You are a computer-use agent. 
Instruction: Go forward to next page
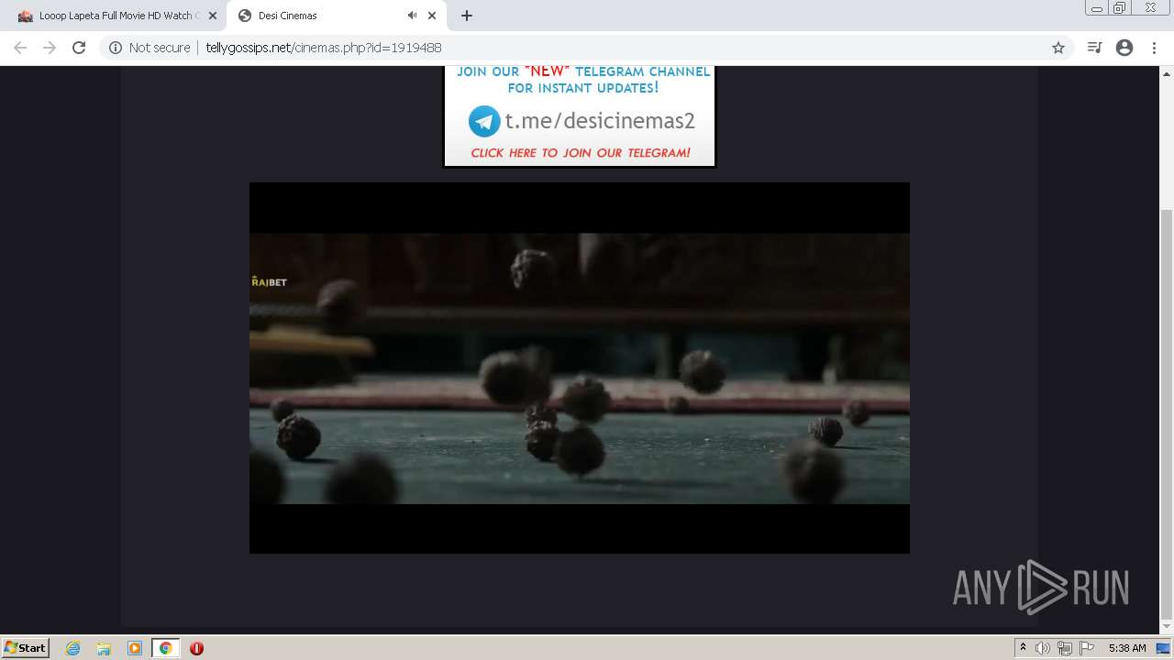tap(50, 48)
